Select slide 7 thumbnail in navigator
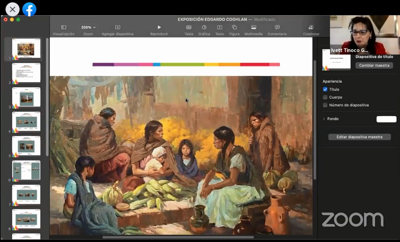This screenshot has height=242, width=400. coord(26,194)
